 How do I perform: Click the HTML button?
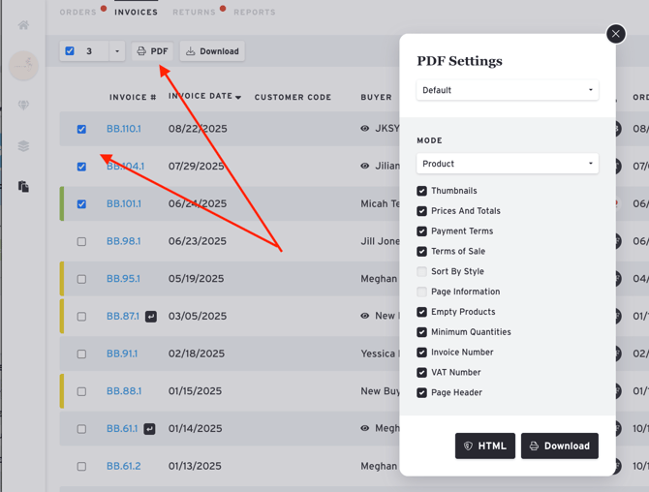coord(484,446)
